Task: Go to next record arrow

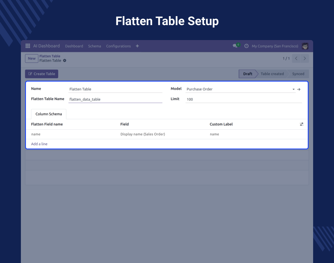Action: click(304, 59)
